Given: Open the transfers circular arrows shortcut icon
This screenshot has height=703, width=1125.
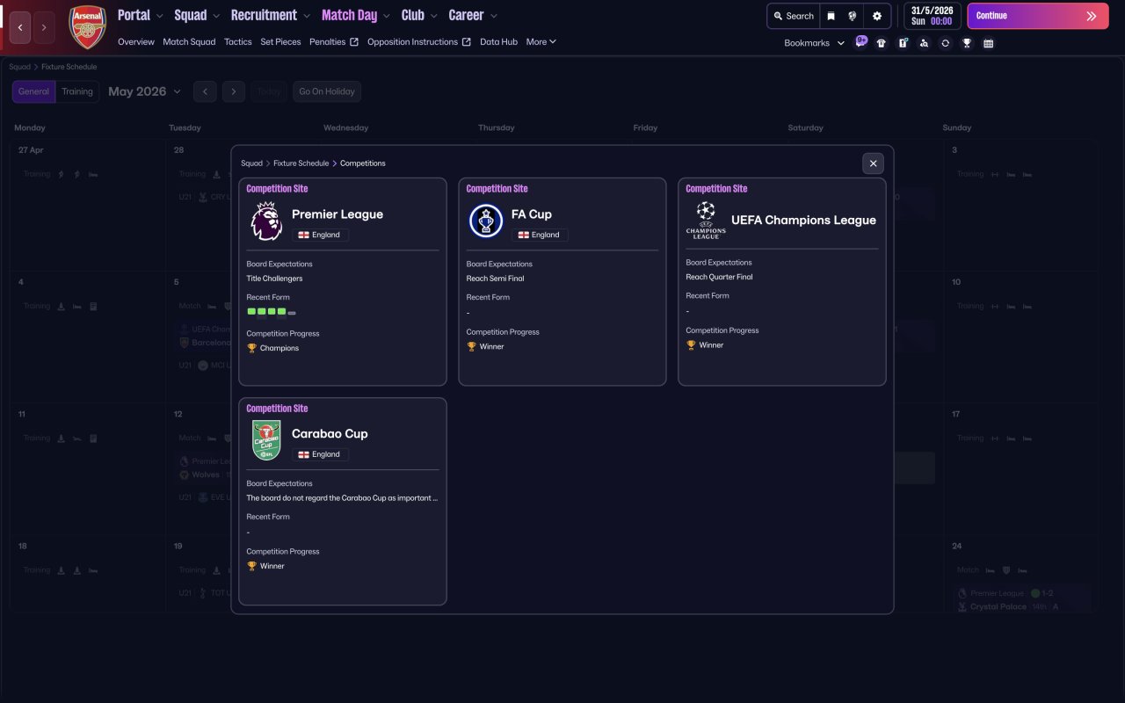Looking at the screenshot, I should (x=945, y=43).
